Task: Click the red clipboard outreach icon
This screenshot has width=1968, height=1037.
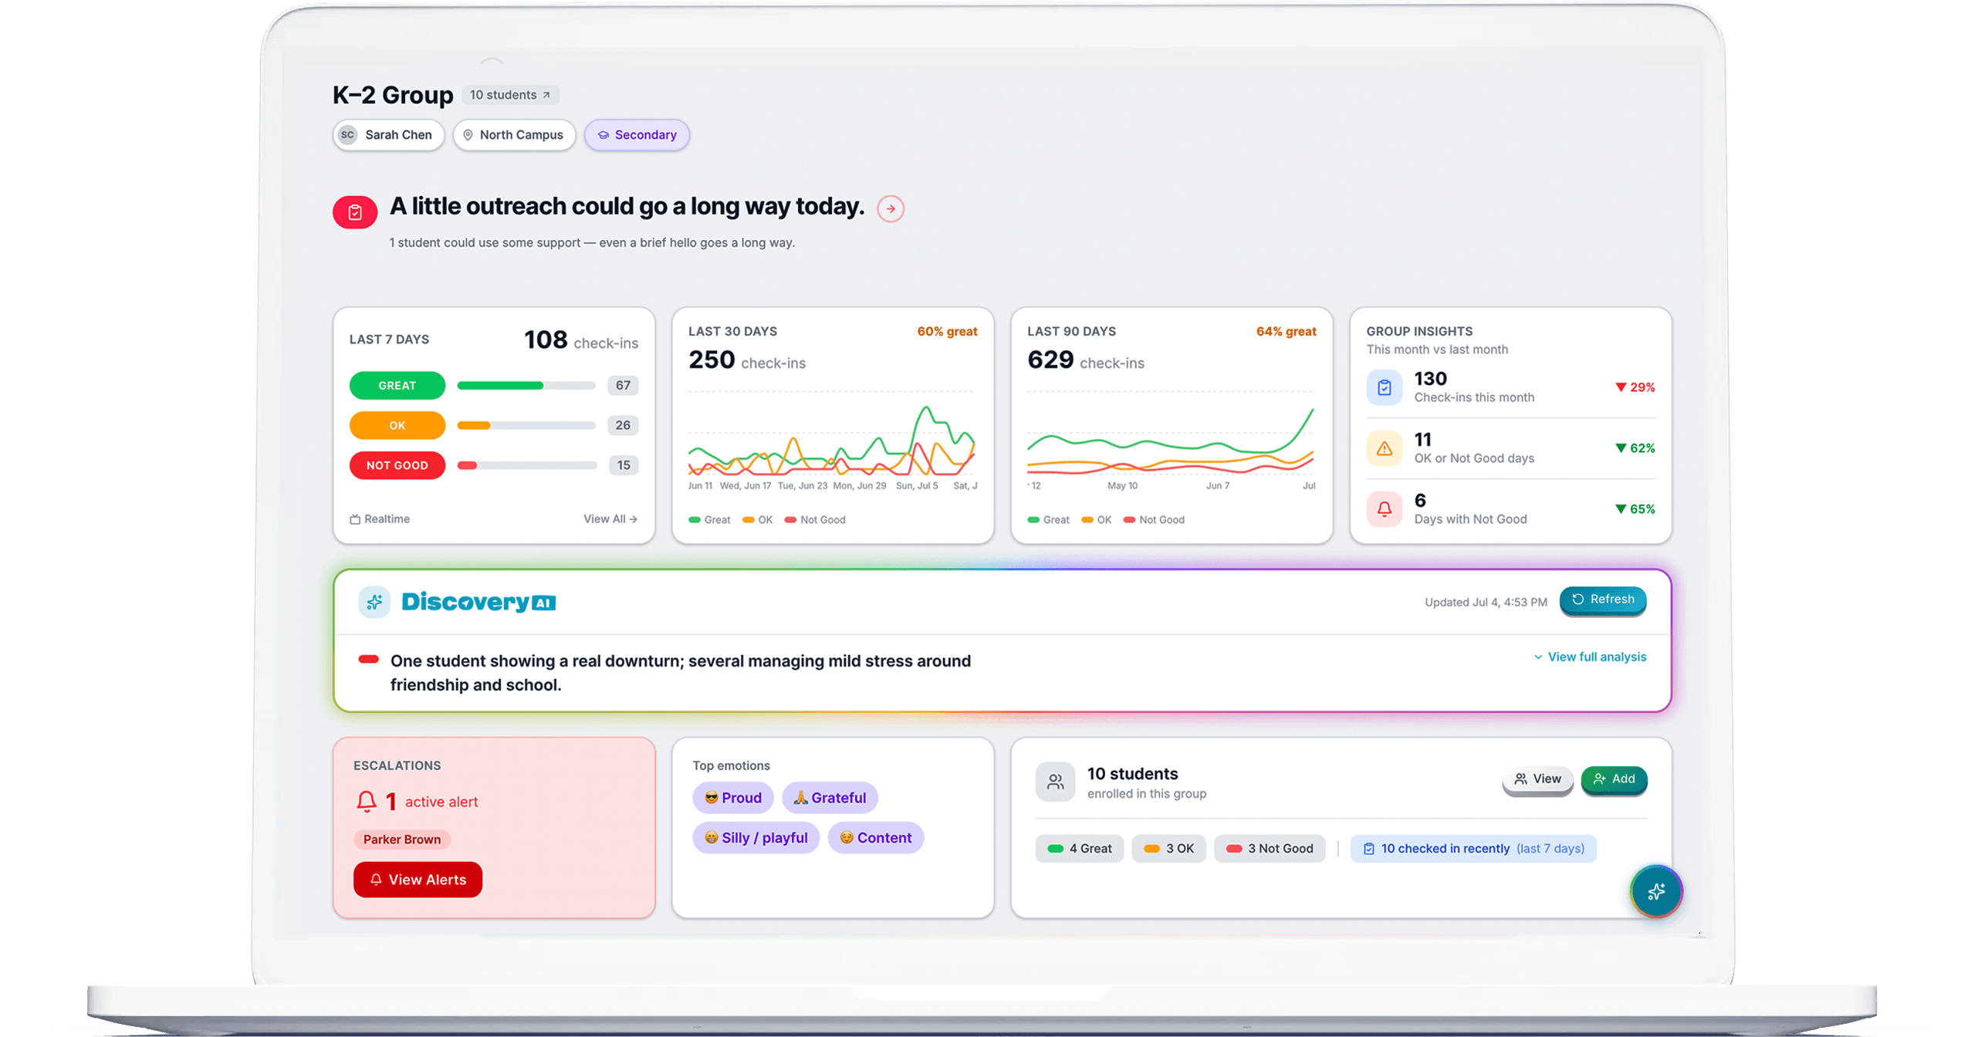Action: point(353,211)
